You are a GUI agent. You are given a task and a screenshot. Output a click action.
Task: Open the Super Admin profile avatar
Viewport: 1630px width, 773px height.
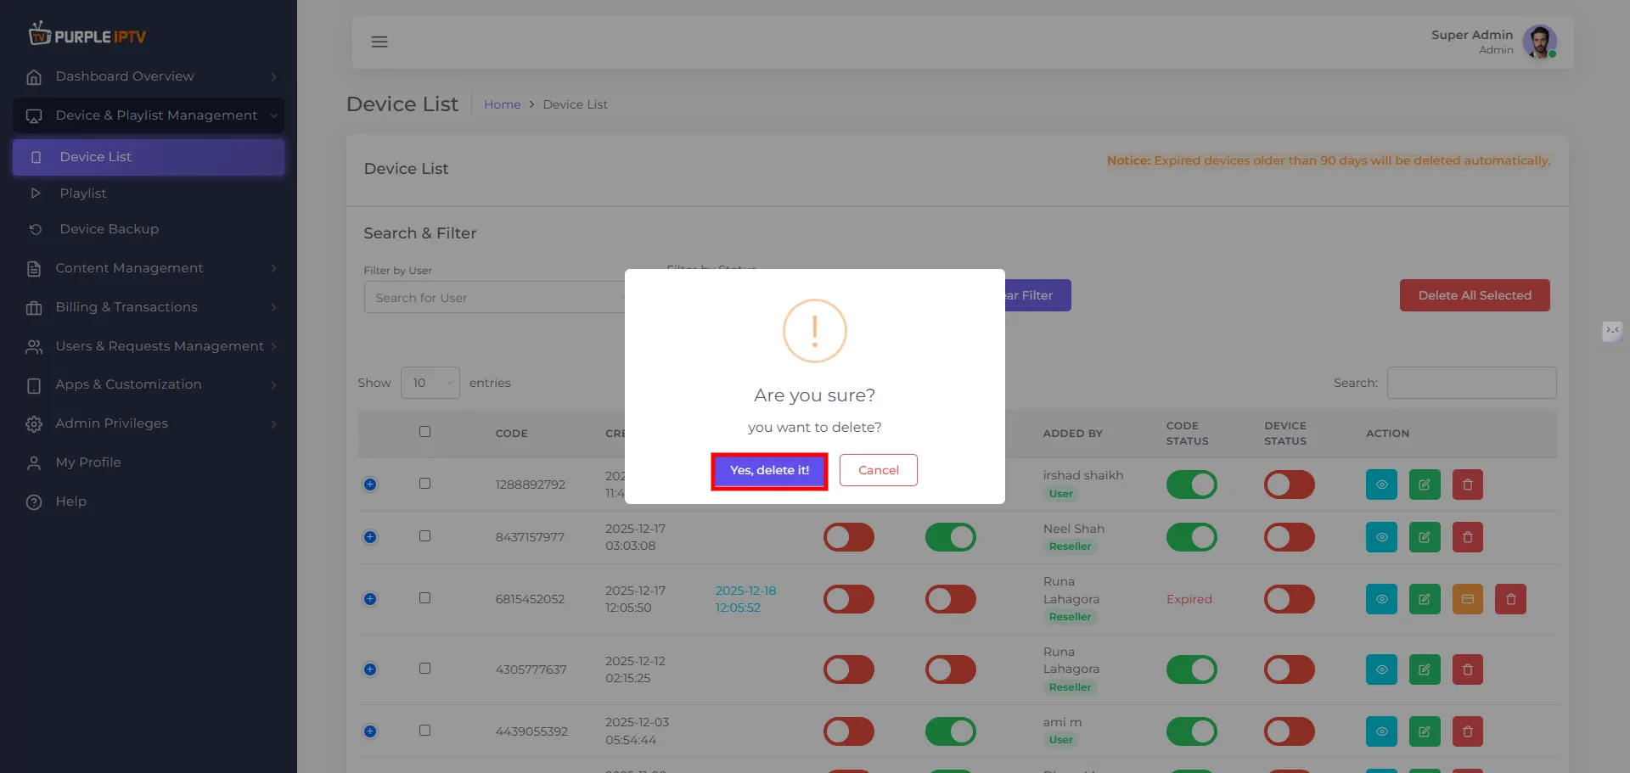click(1539, 42)
